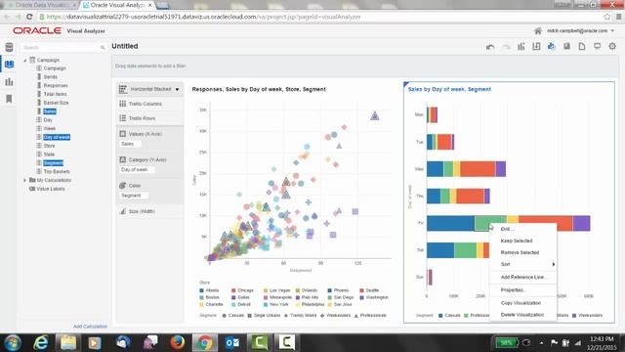625x352 pixels.
Task: Click into the data elements search field
Action: pos(60,48)
